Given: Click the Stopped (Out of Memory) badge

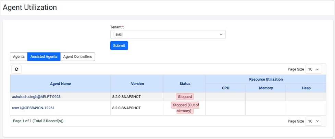Looking at the screenshot, I should click(x=185, y=108).
